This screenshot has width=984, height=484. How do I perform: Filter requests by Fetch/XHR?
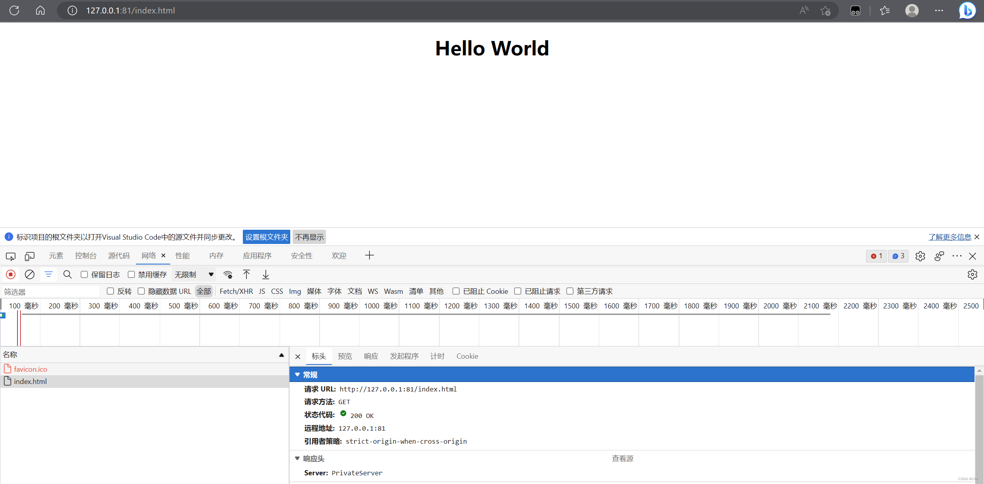click(236, 291)
